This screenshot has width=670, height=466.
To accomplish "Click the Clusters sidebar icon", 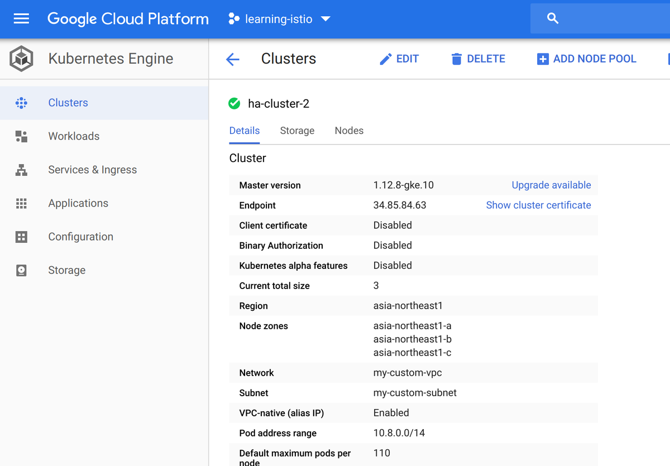I will pos(21,103).
